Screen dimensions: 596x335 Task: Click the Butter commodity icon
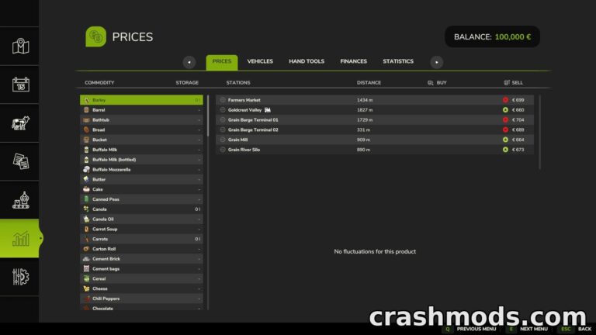(86, 179)
